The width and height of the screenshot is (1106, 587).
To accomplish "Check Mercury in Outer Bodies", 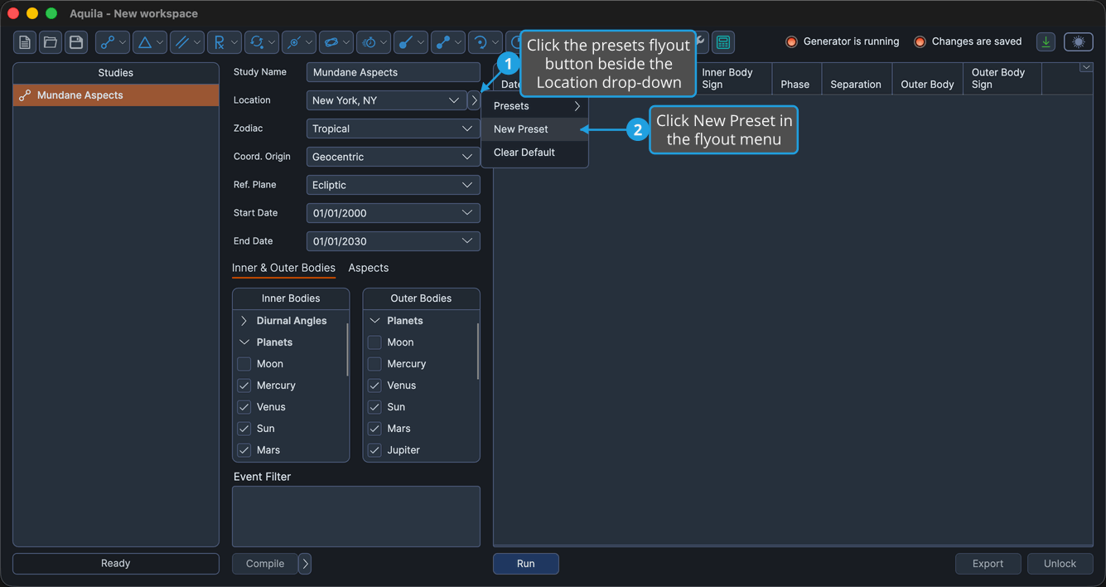I will [374, 364].
